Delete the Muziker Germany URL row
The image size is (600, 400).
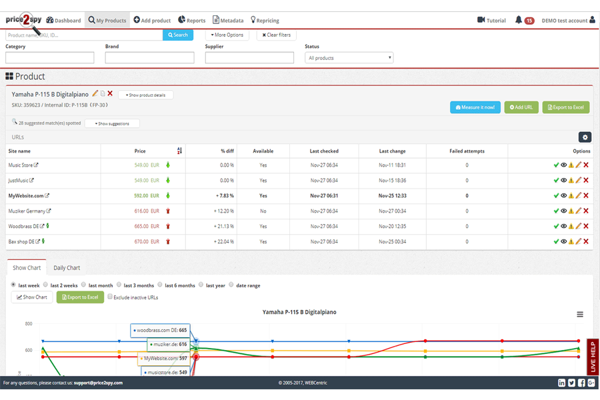tap(586, 211)
